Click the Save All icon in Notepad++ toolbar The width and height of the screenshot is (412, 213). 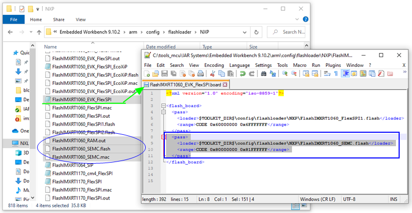(173, 74)
